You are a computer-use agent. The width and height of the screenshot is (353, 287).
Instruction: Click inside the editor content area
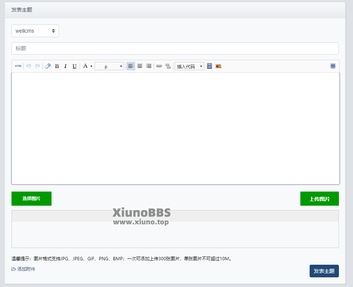point(176,128)
